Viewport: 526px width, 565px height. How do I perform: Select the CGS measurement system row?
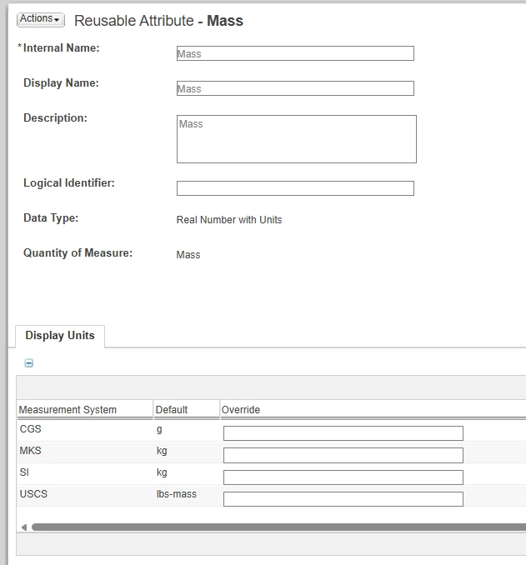click(x=271, y=431)
